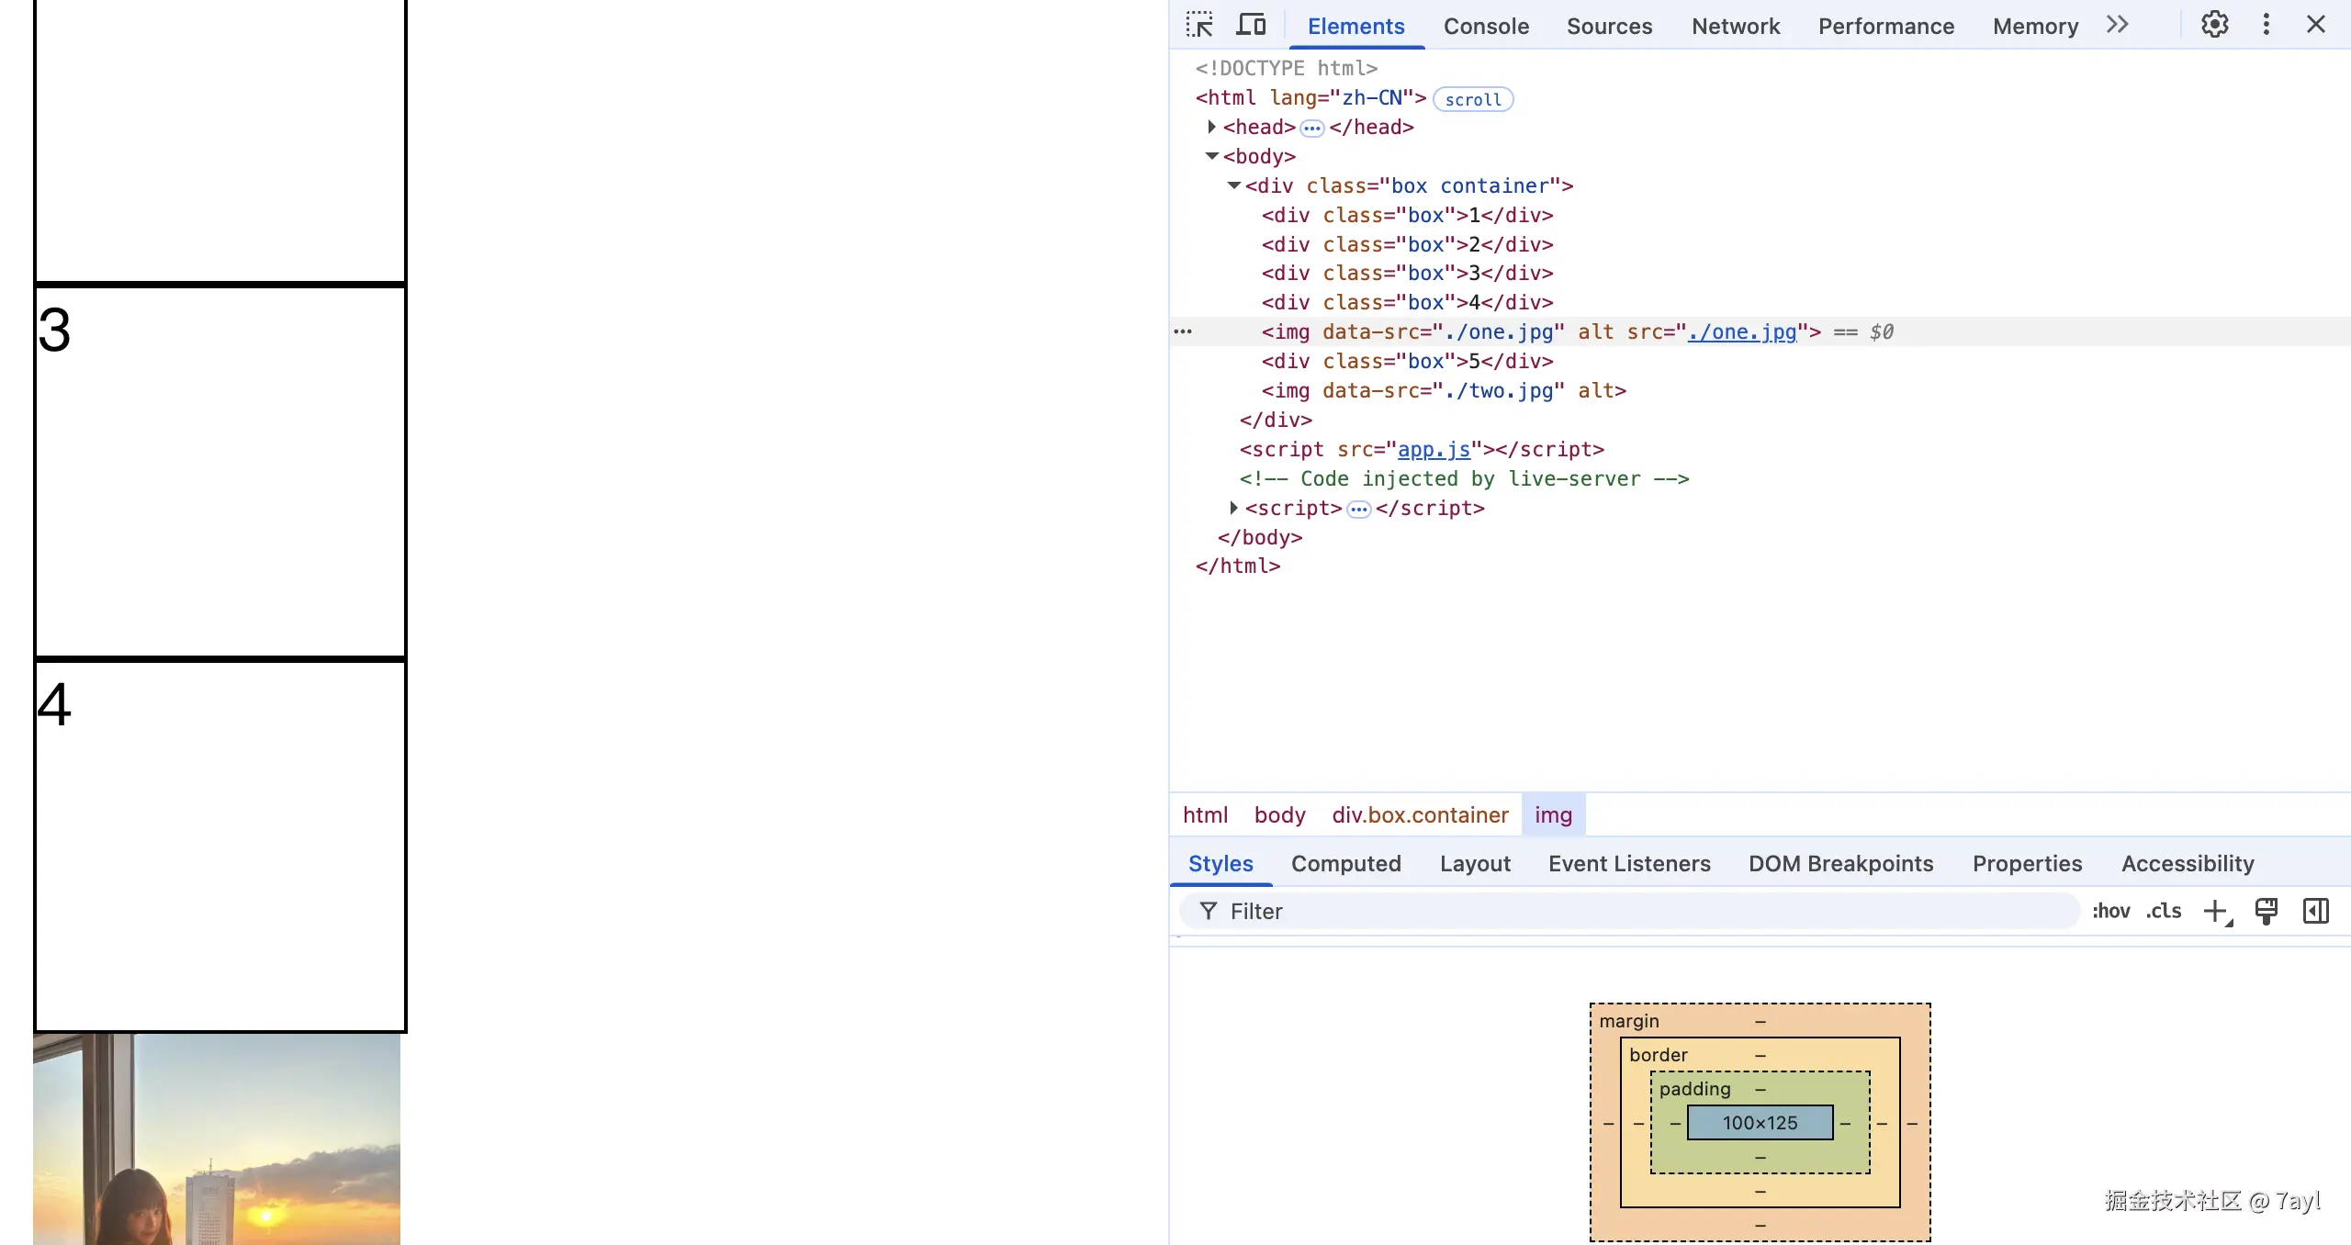The image size is (2351, 1245).
Task: Open the Computed styles tab
Action: pyautogui.click(x=1345, y=863)
